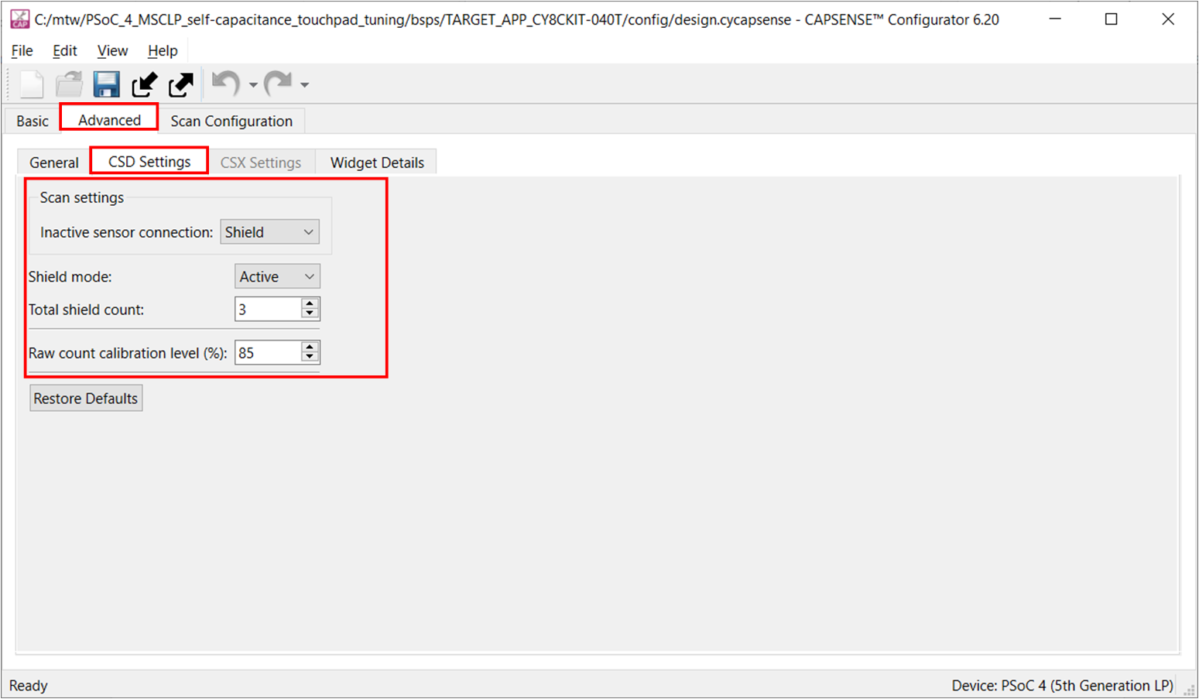1199x699 pixels.
Task: Click the Ready status text
Action: click(29, 685)
